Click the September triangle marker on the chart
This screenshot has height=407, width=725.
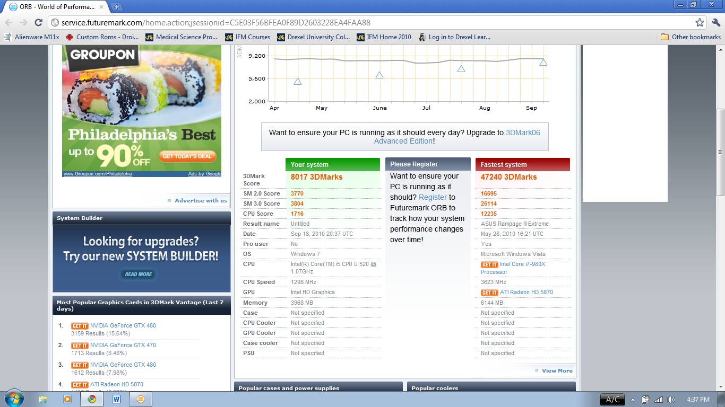click(x=543, y=63)
